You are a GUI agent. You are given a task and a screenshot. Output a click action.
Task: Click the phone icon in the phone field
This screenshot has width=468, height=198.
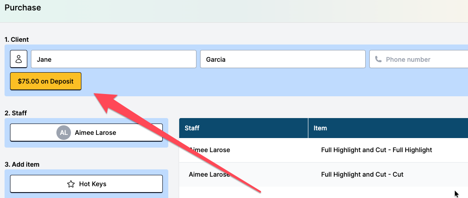coord(378,59)
